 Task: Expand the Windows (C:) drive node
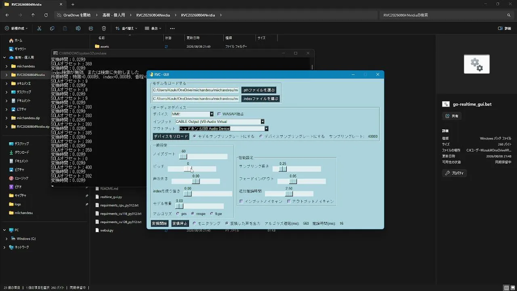coord(6,238)
